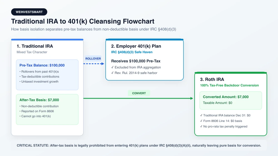
Task: Click 'Non-deductible contribution' bullet
Action: click(39, 106)
